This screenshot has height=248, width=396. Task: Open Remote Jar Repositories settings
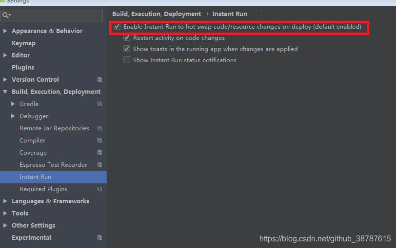coord(54,128)
